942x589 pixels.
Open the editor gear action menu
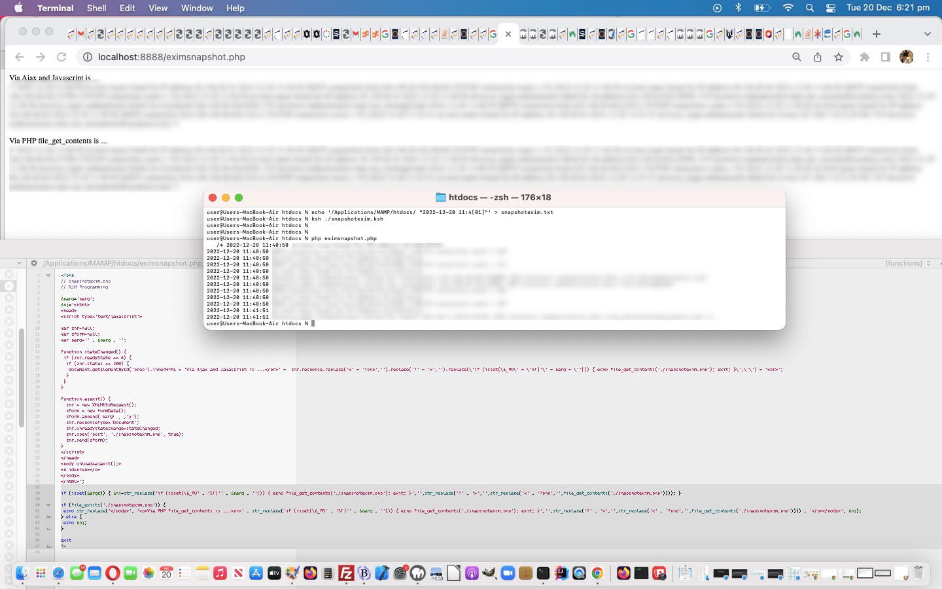pyautogui.click(x=34, y=263)
